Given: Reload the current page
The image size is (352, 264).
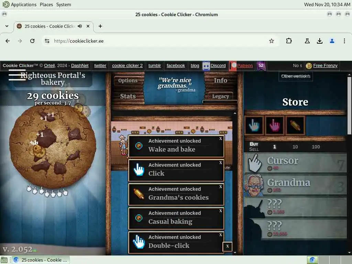Looking at the screenshot, I should (32, 41).
